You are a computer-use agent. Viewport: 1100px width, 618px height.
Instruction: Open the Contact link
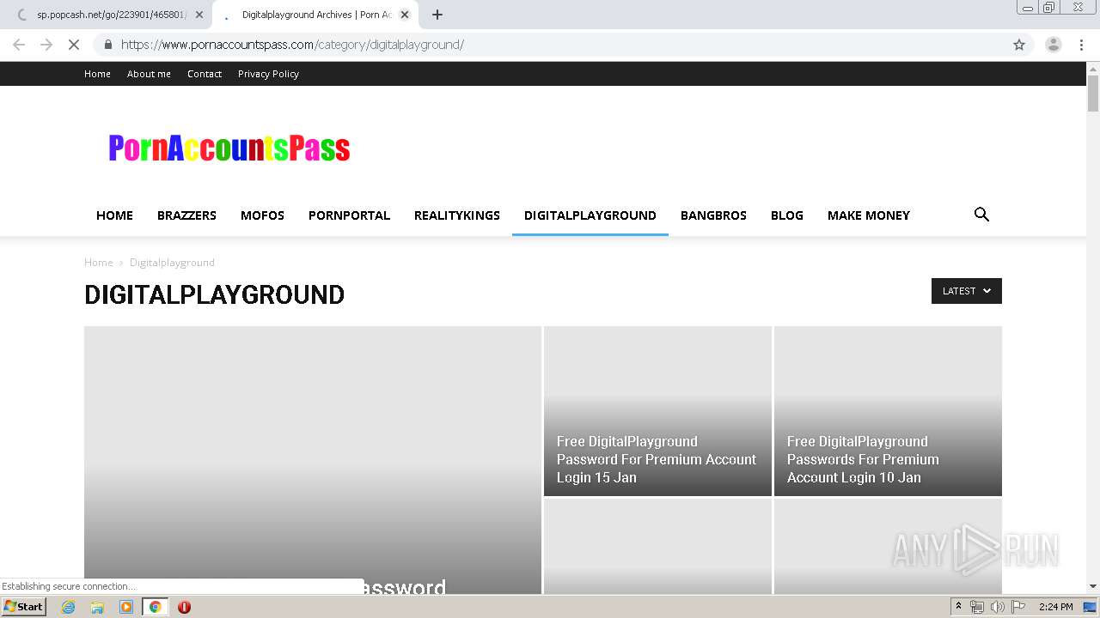pyautogui.click(x=205, y=74)
